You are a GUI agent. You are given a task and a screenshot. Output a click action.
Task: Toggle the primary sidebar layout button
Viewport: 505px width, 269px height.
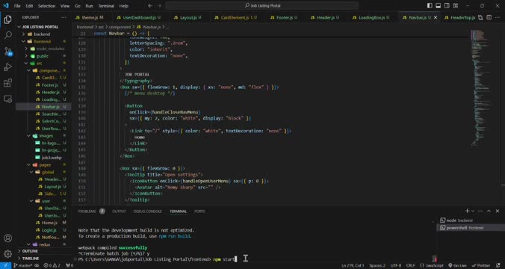click(430, 6)
